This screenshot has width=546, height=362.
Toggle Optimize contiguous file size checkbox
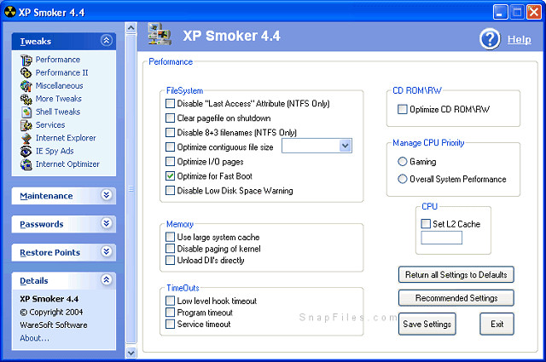click(170, 147)
